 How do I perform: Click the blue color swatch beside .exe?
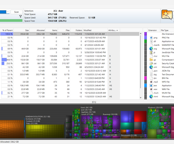146,85
